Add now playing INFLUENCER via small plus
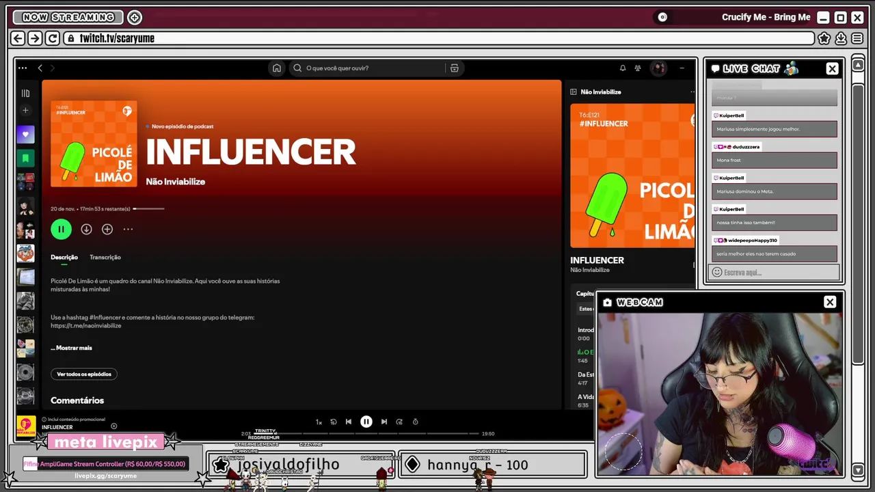This screenshot has width=875, height=492. (114, 426)
